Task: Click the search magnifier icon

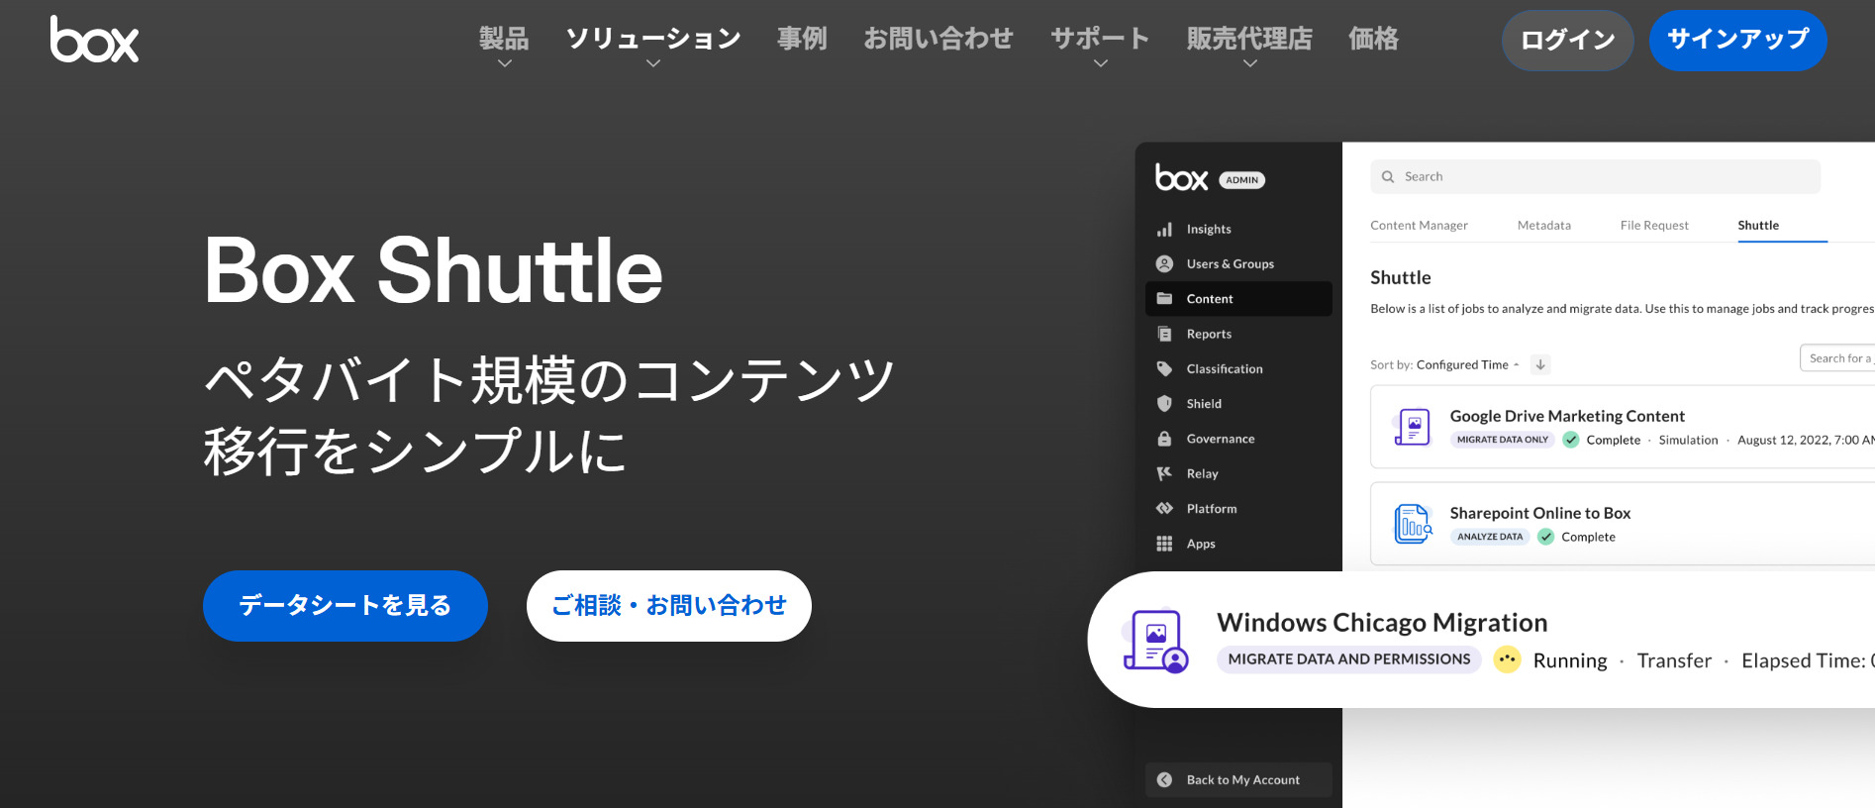Action: (1388, 177)
